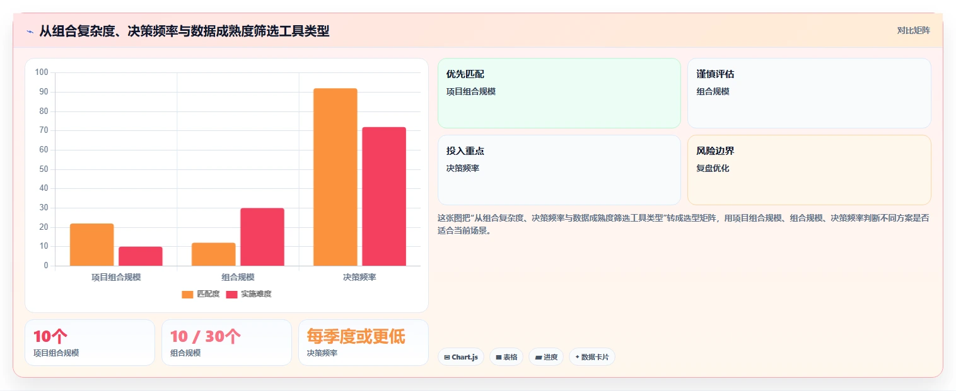Image resolution: width=956 pixels, height=391 pixels.
Task: Click the orange 匹配度 bar for 项目组合规模
Action: click(x=92, y=244)
